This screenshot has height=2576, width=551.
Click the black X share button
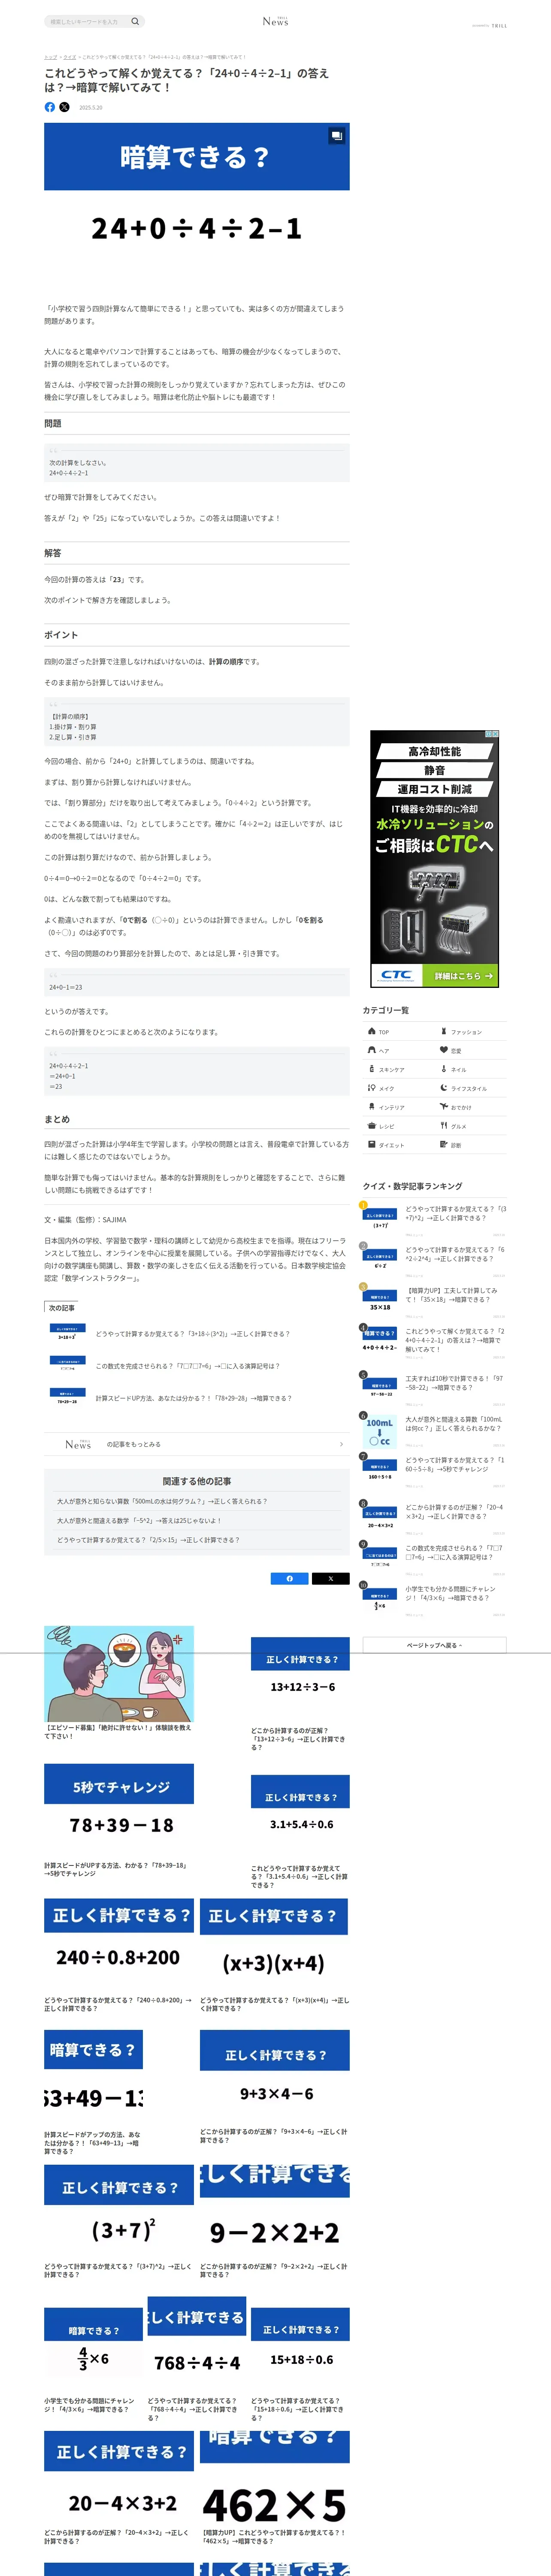click(x=331, y=1579)
